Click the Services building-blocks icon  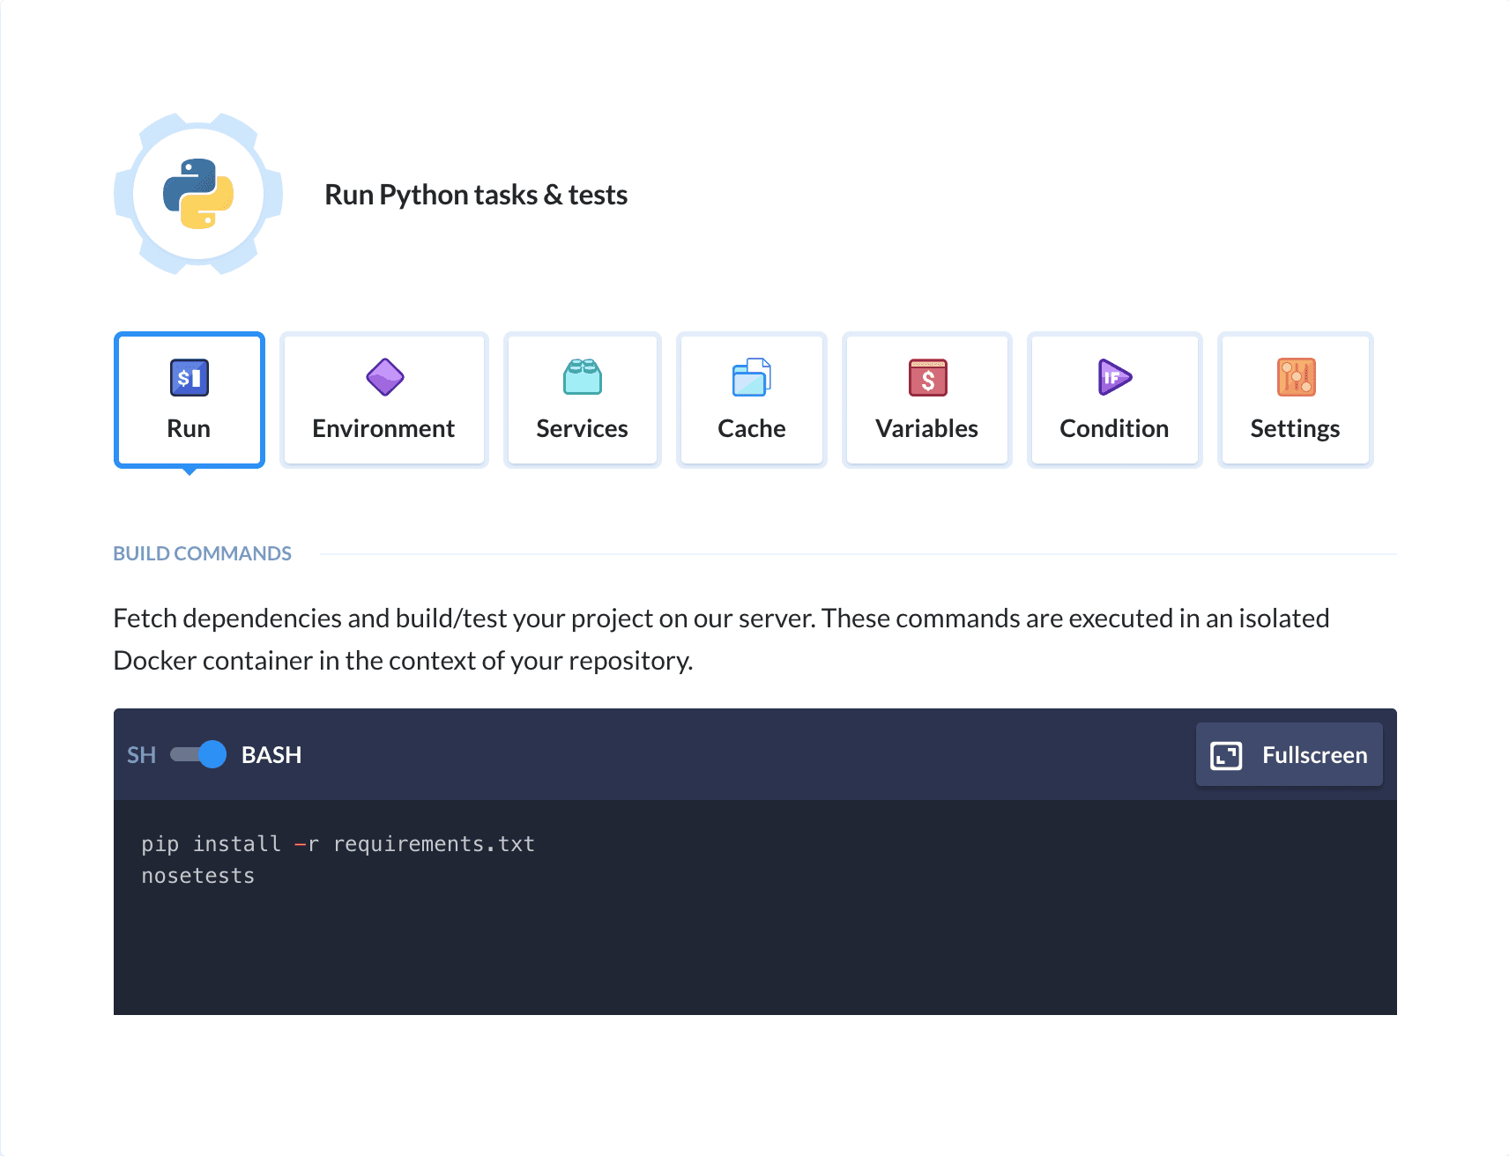(582, 377)
